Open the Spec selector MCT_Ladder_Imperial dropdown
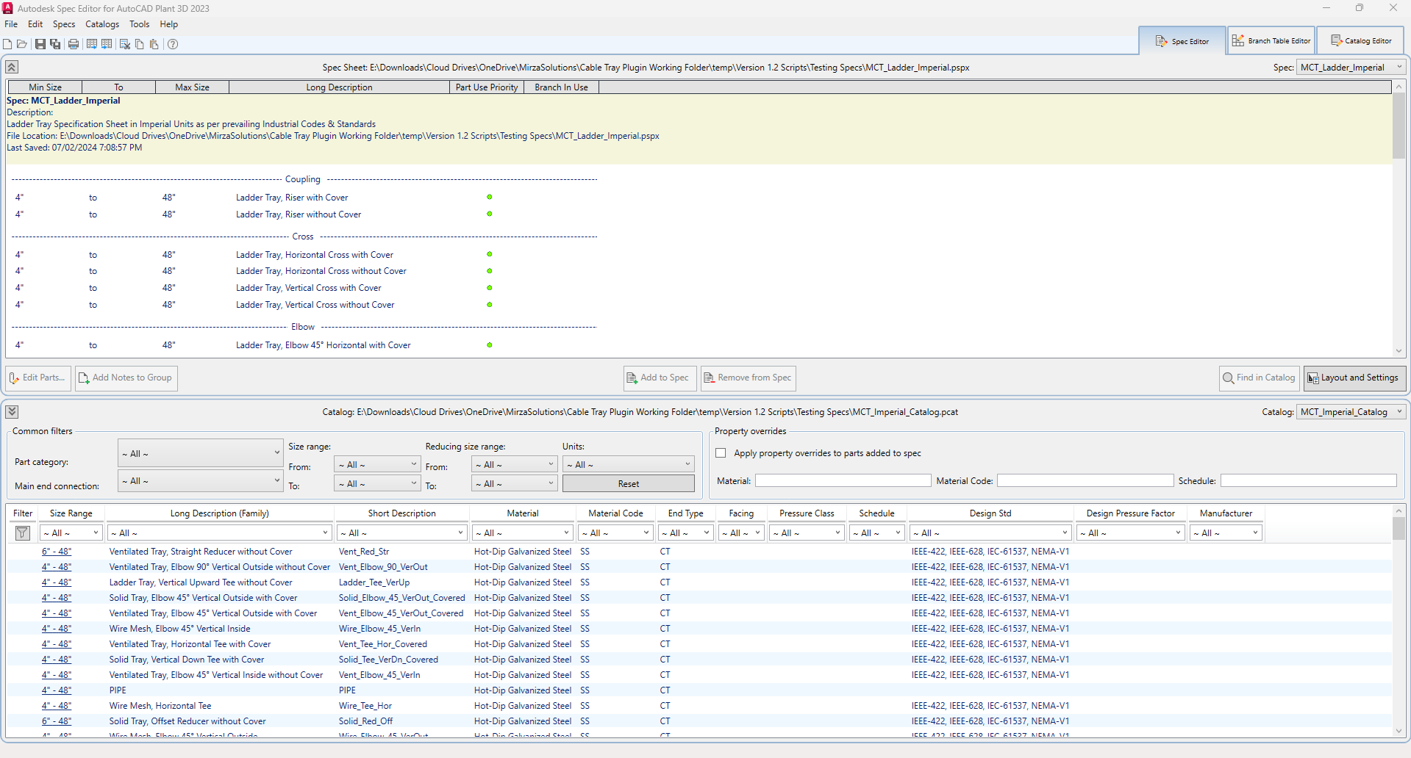The width and height of the screenshot is (1411, 758). click(1351, 68)
